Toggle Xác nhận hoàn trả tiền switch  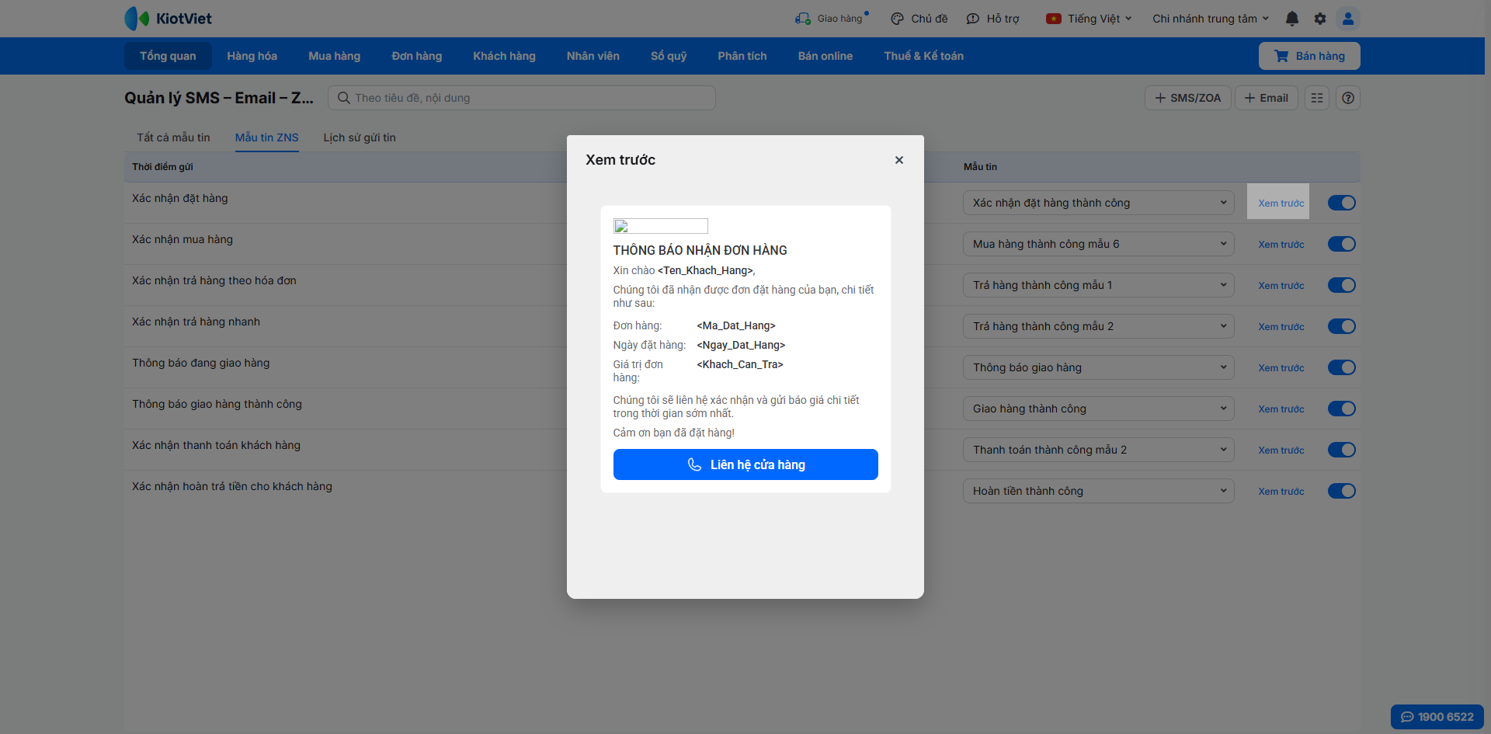point(1342,491)
